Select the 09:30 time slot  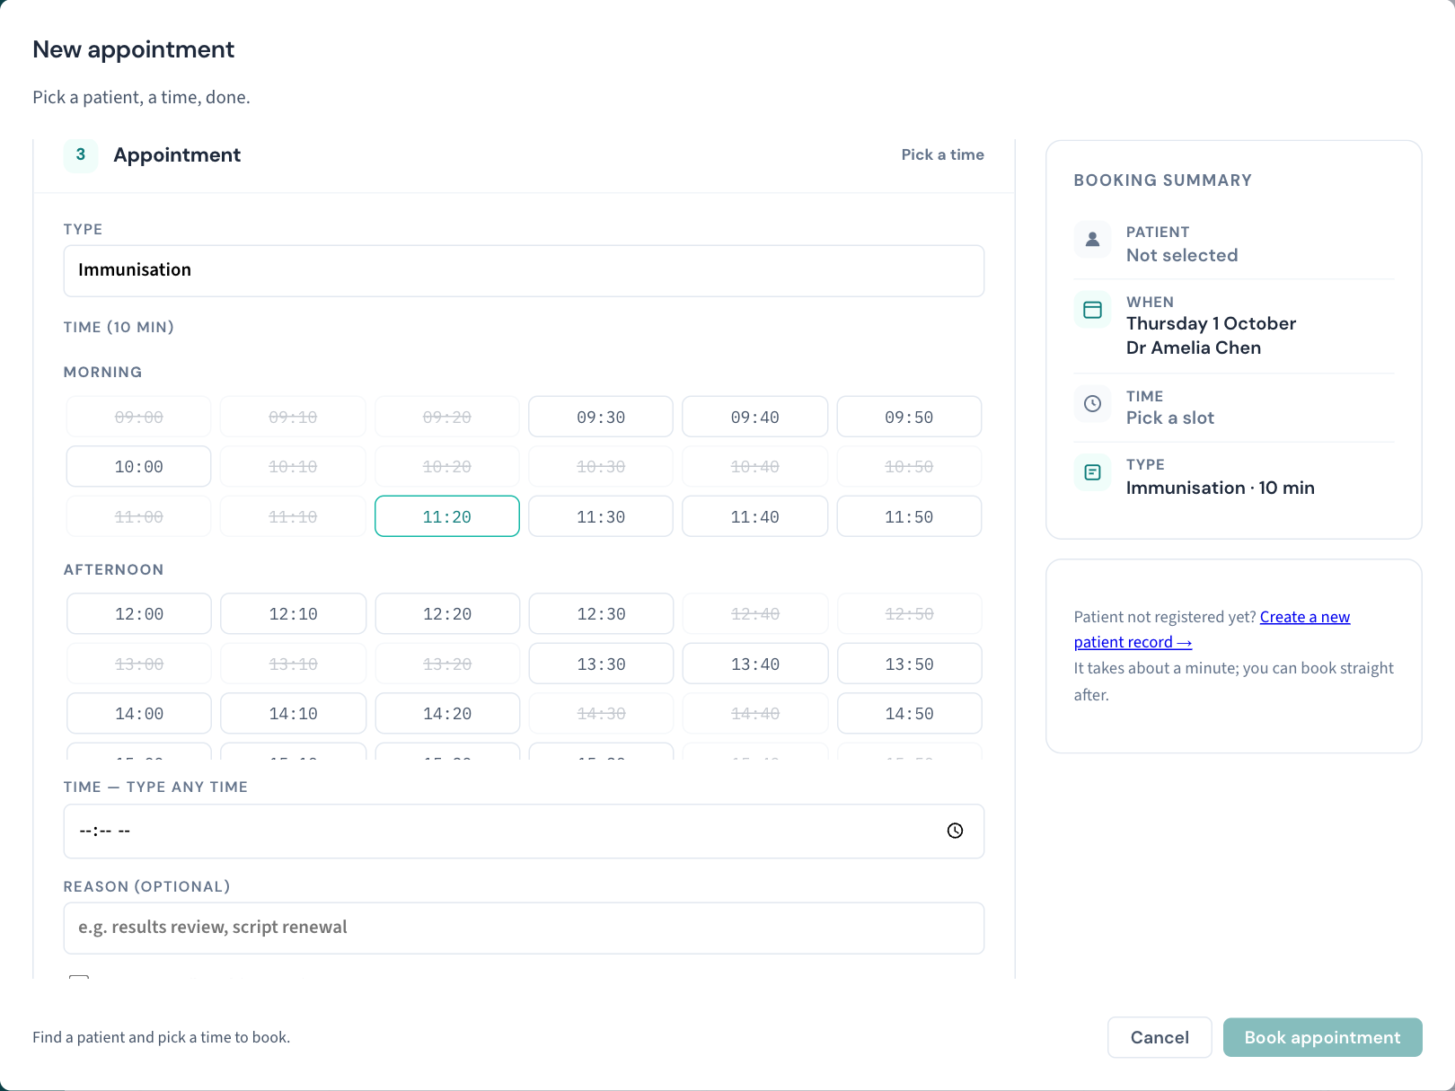coord(601,417)
